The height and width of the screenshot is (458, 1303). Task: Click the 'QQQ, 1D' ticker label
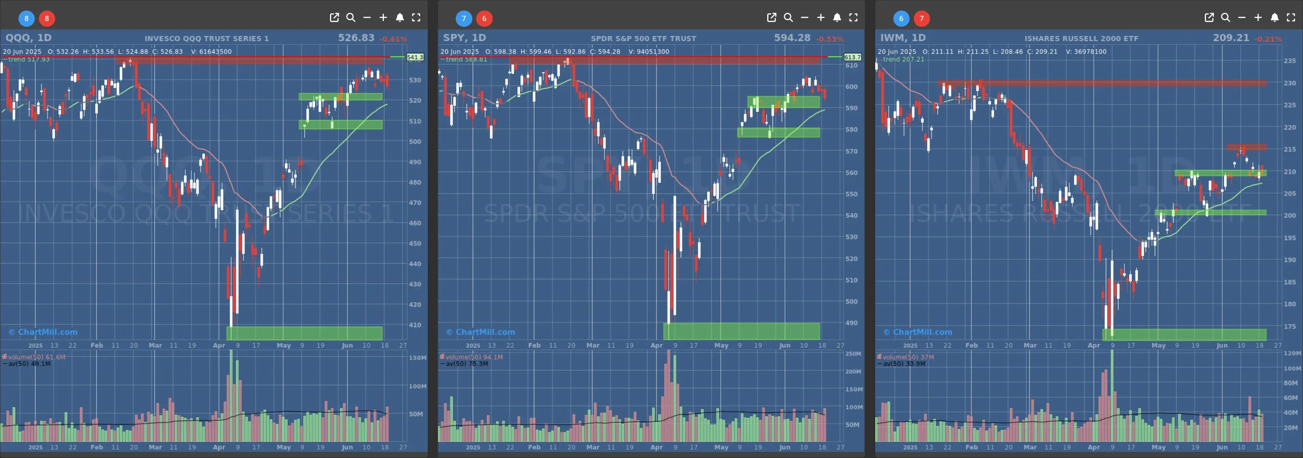click(28, 38)
